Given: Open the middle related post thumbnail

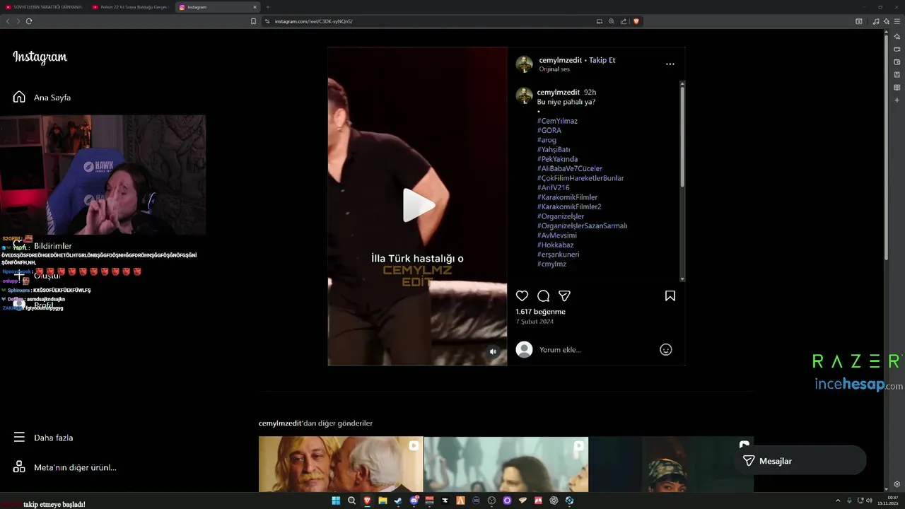Looking at the screenshot, I should point(506,464).
